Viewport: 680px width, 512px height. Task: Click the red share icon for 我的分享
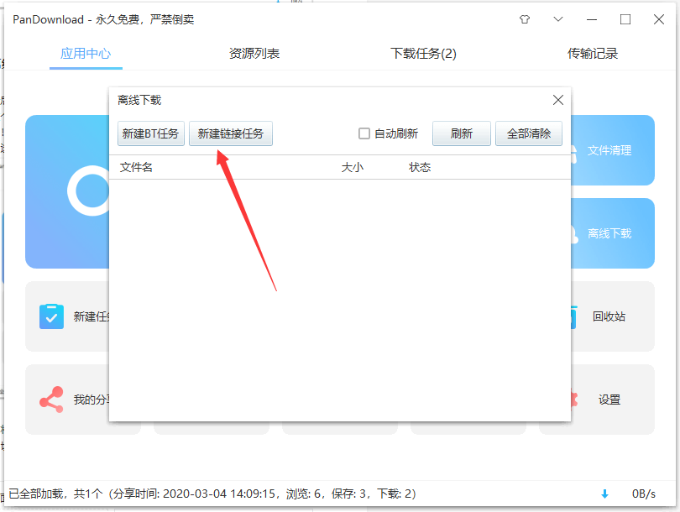click(51, 400)
